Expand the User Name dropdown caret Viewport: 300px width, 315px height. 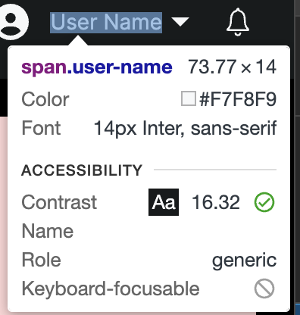tap(180, 22)
